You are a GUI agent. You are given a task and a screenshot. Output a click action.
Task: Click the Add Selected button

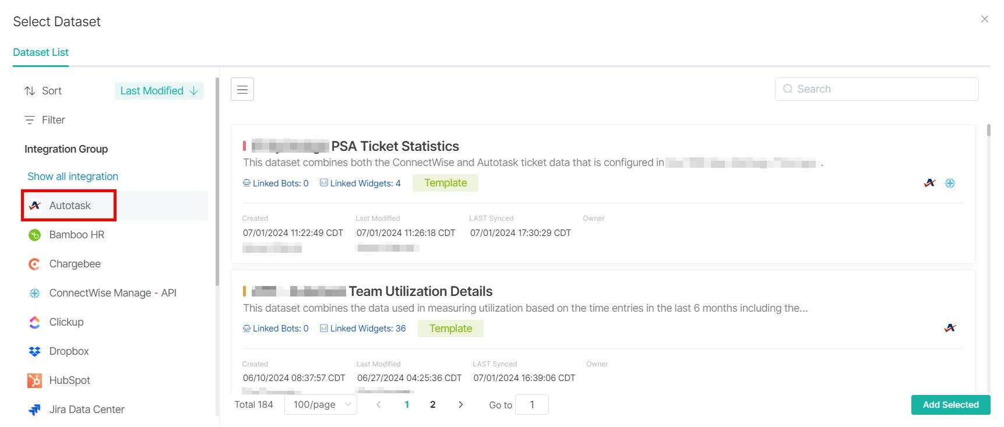950,405
